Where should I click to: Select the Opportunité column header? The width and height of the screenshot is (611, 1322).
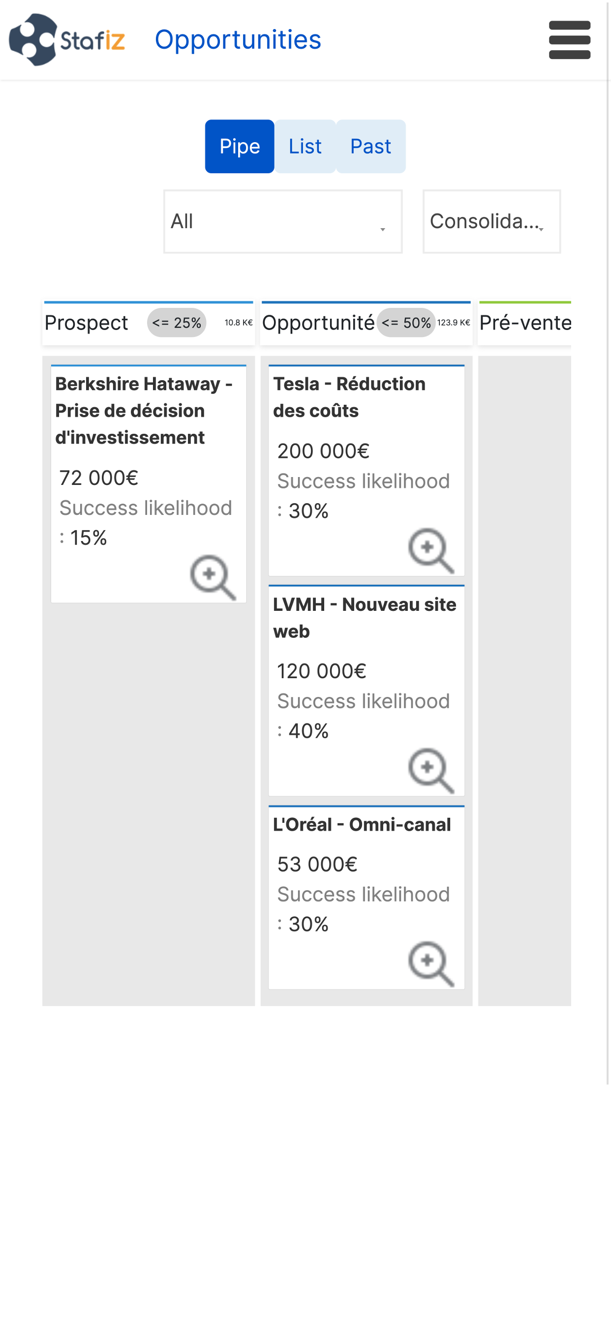(x=318, y=323)
